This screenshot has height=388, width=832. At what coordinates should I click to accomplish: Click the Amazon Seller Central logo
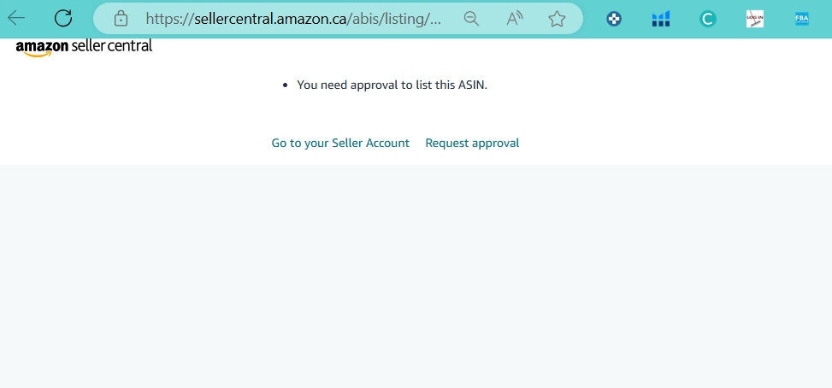click(84, 47)
